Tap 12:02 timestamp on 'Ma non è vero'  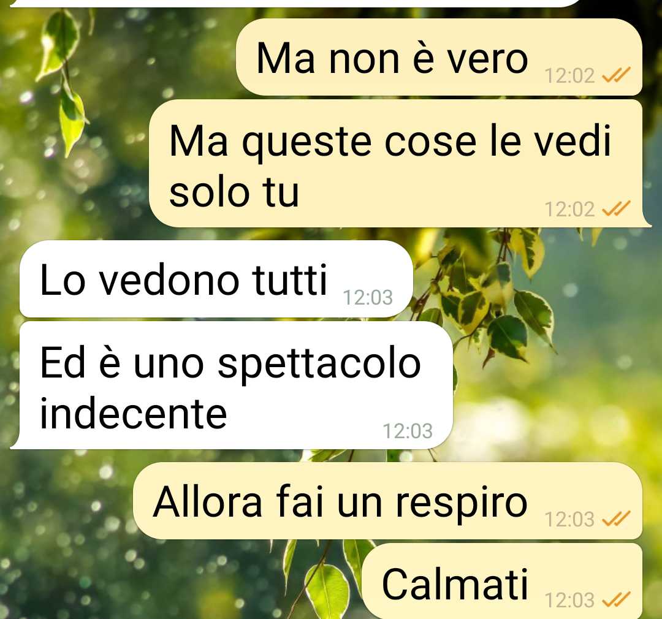tap(569, 76)
